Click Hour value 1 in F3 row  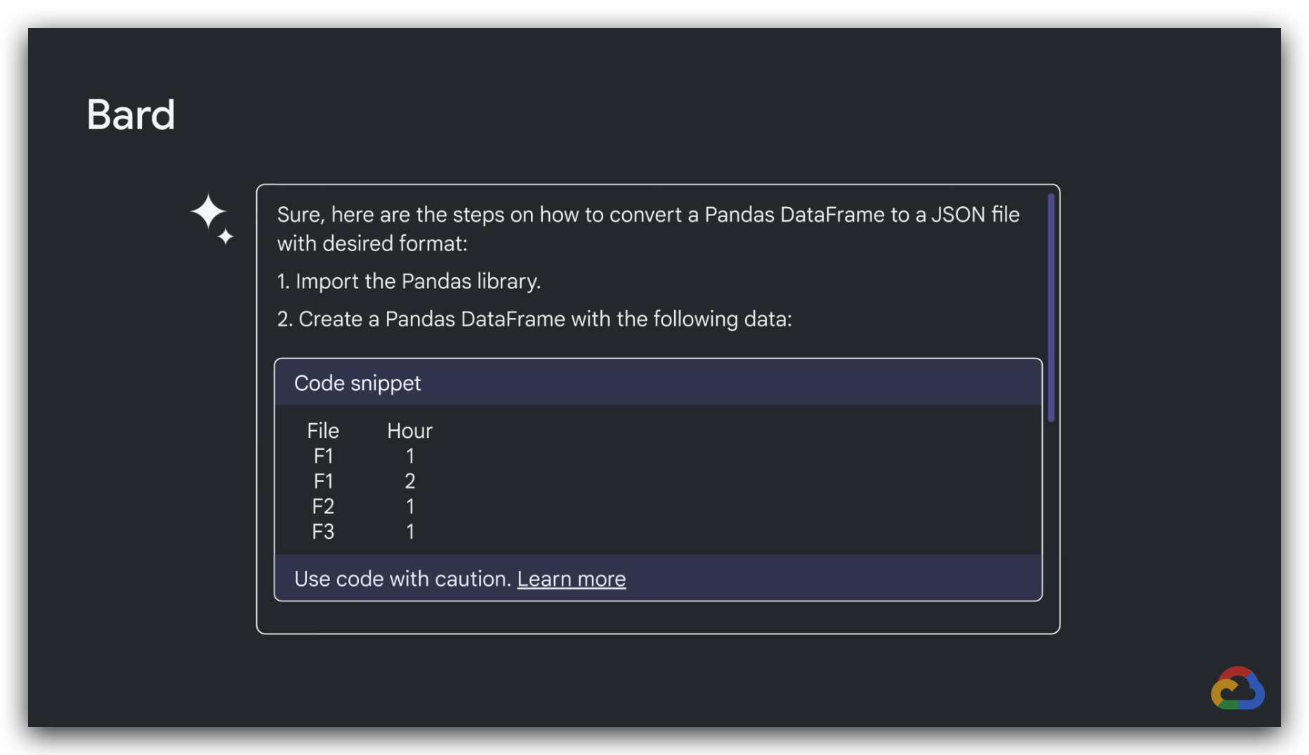pos(410,532)
